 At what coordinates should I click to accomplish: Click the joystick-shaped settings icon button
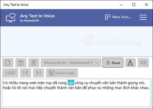[x=130, y=63]
